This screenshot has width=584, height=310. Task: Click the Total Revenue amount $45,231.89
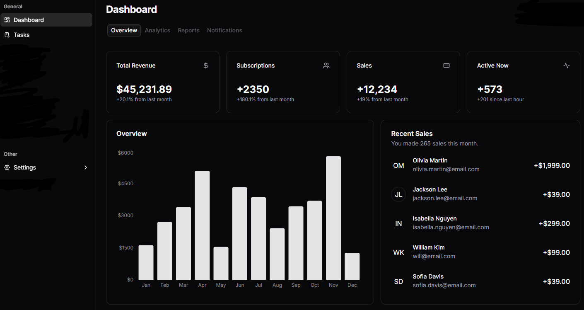pyautogui.click(x=144, y=89)
